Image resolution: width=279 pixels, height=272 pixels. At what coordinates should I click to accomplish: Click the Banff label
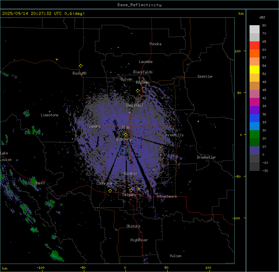tap(40, 183)
